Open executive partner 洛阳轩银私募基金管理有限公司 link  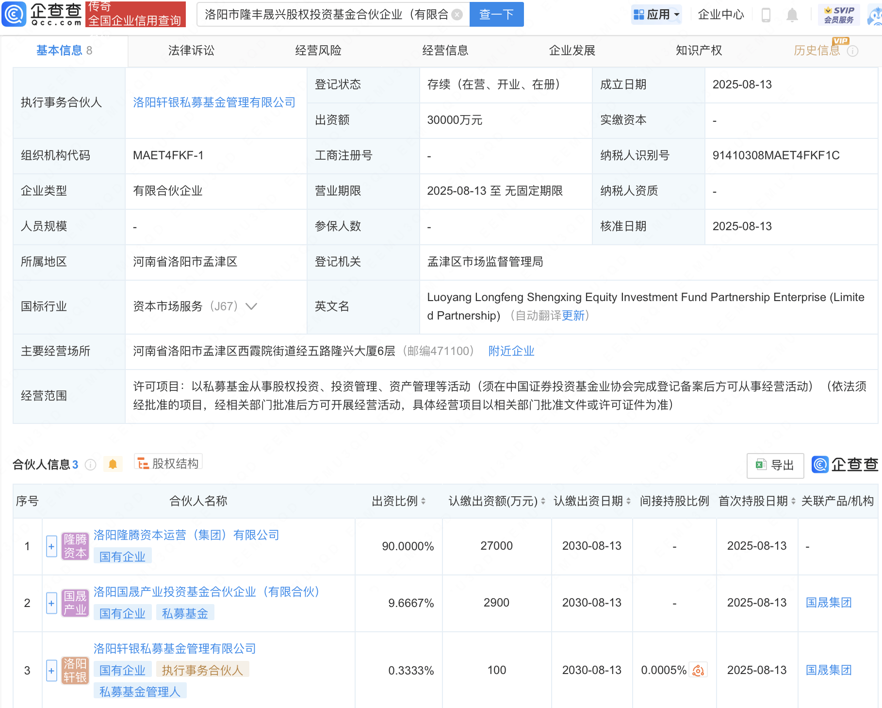click(x=214, y=102)
